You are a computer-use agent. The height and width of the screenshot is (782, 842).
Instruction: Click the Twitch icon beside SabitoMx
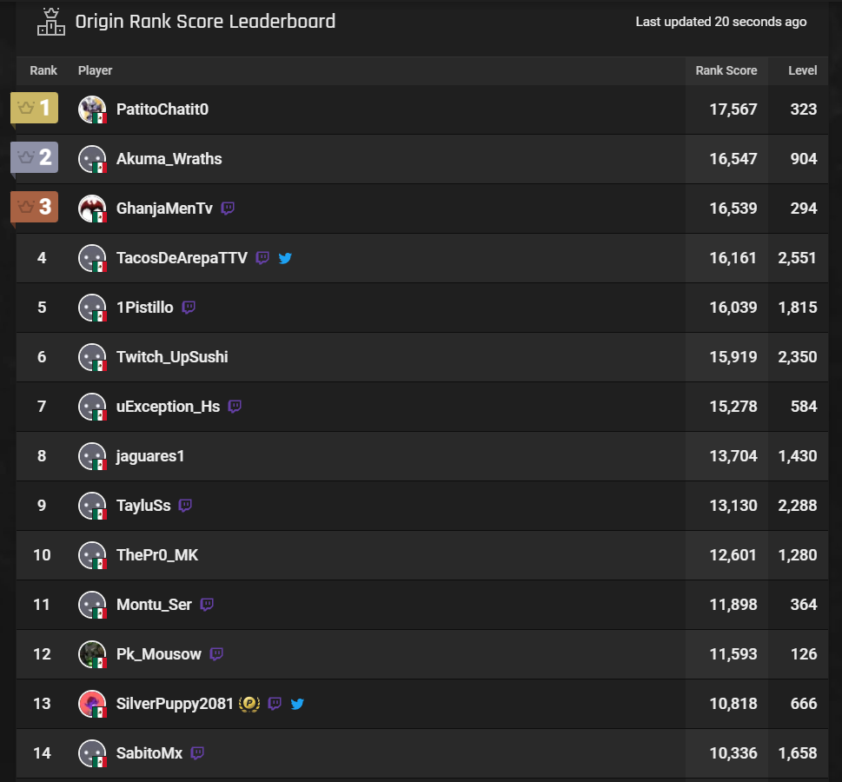[197, 753]
